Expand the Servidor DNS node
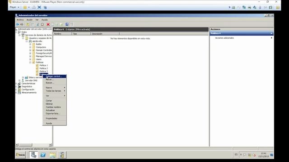This screenshot has width=289, height=162. tap(19, 81)
